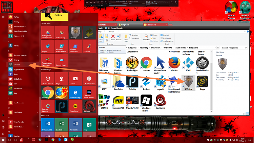Launch the Disk Cleanup tile
Image resolution: width=254 pixels, height=143 pixels.
[62, 33]
